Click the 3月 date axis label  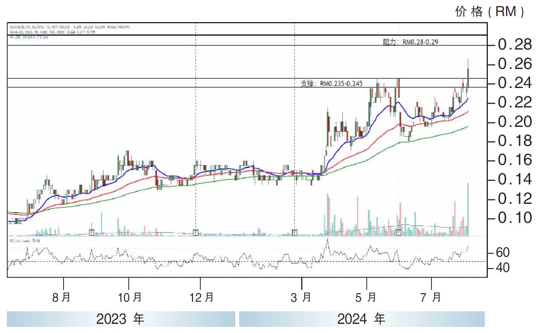click(x=301, y=297)
